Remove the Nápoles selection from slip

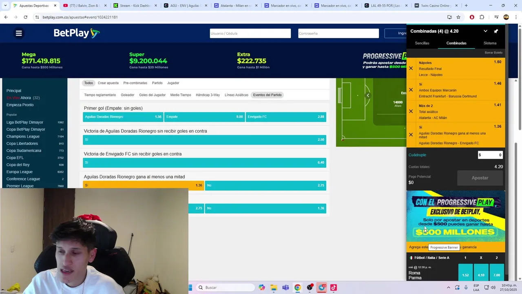click(x=411, y=69)
